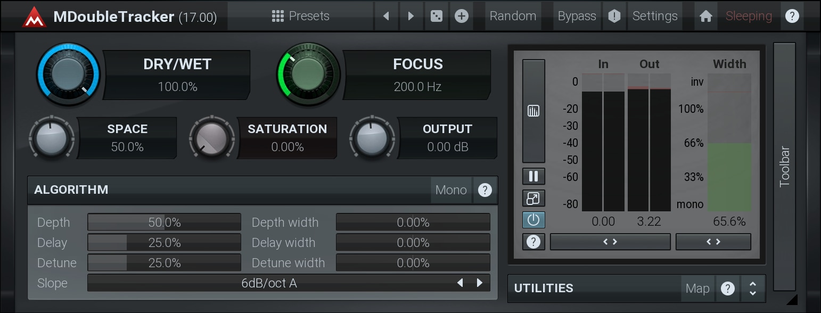Go to next preset arrow
The height and width of the screenshot is (313, 821).
(411, 16)
